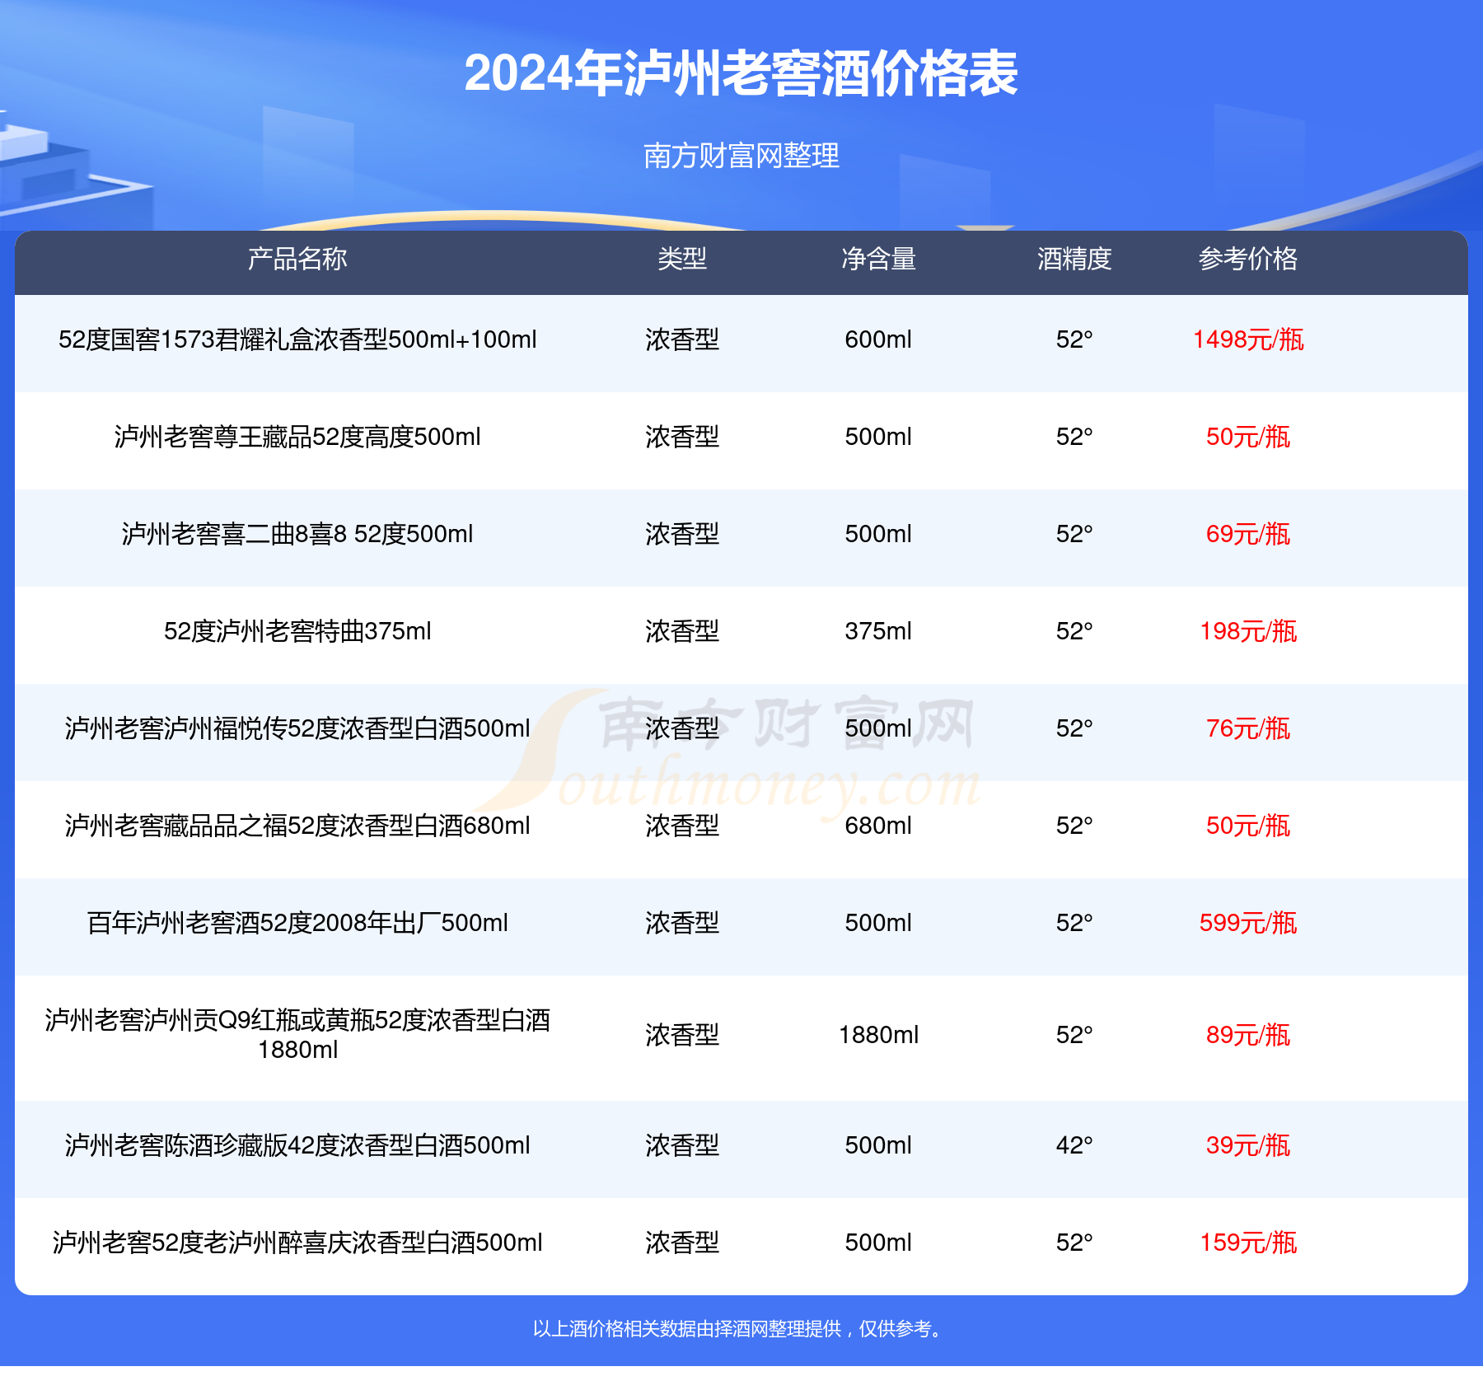Viewport: 1483px width, 1376px height.
Task: Click product name 百年泸州老窖酒52度2008年出厂500ml
Action: pos(297,923)
